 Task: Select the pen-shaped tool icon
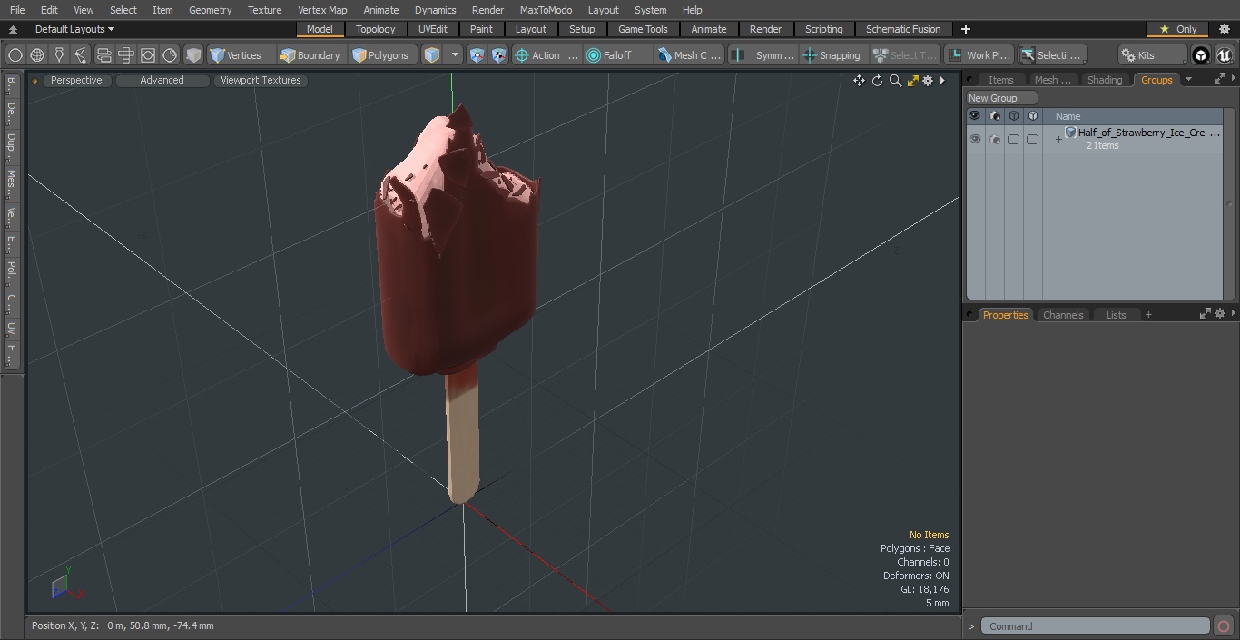tap(59, 55)
